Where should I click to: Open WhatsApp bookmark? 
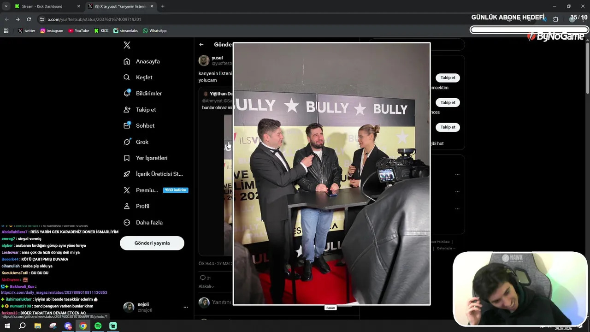click(154, 31)
